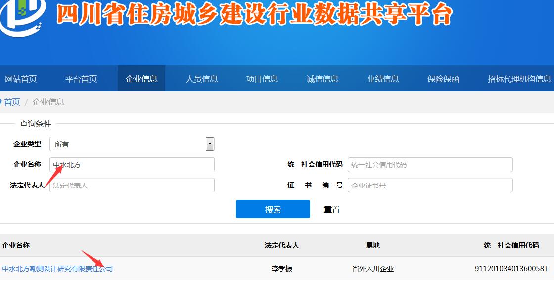Click 企业信息 in the breadcrumb trail
This screenshot has height=281, width=554.
pyautogui.click(x=48, y=102)
